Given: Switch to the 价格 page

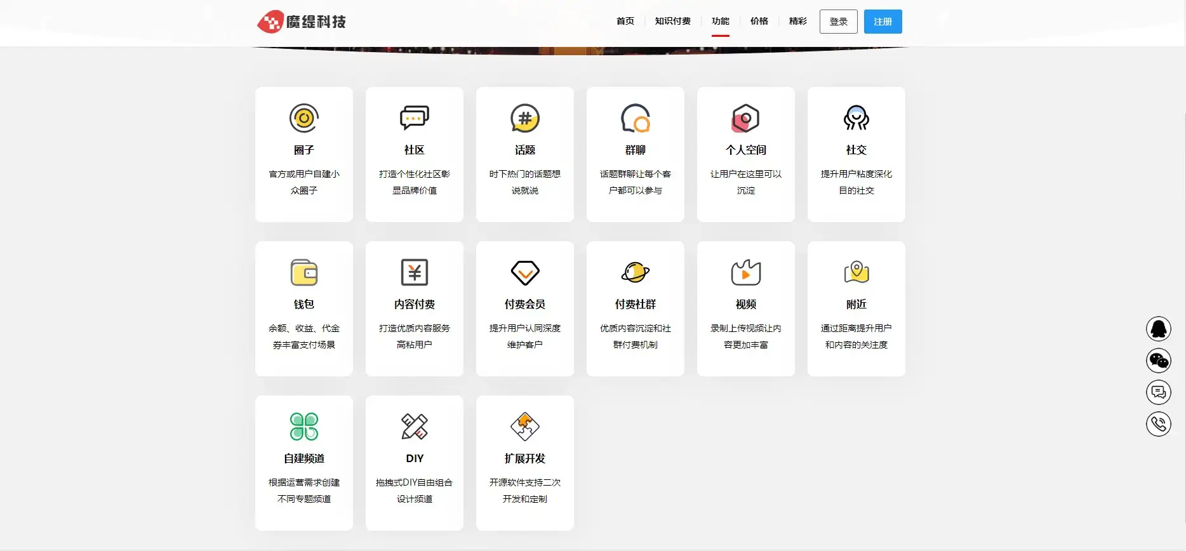Looking at the screenshot, I should pyautogui.click(x=759, y=22).
